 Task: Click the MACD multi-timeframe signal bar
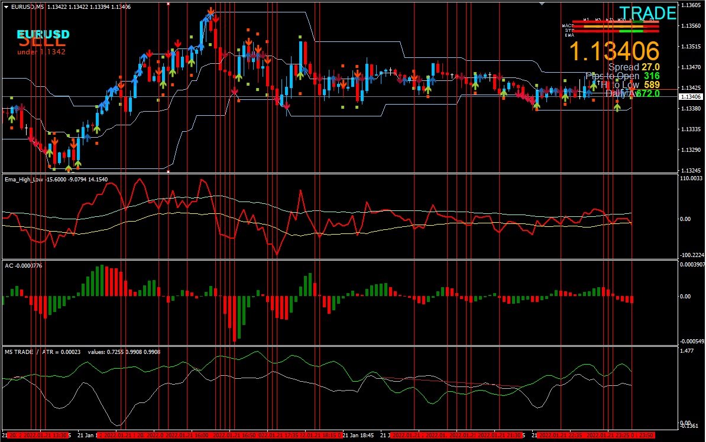616,26
